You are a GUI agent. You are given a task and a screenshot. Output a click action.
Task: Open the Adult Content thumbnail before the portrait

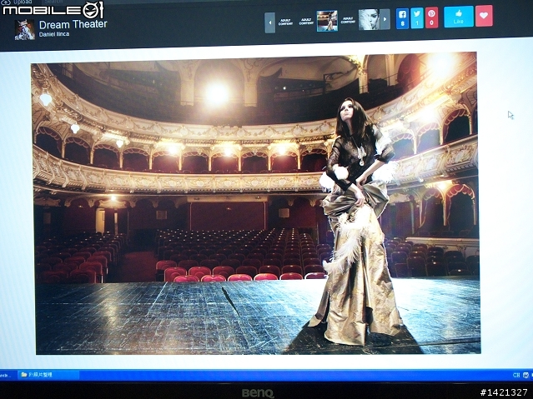click(x=348, y=20)
